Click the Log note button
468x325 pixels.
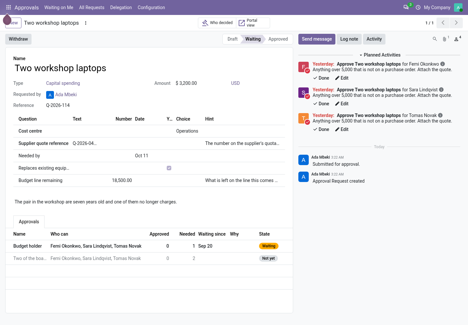[x=349, y=39]
